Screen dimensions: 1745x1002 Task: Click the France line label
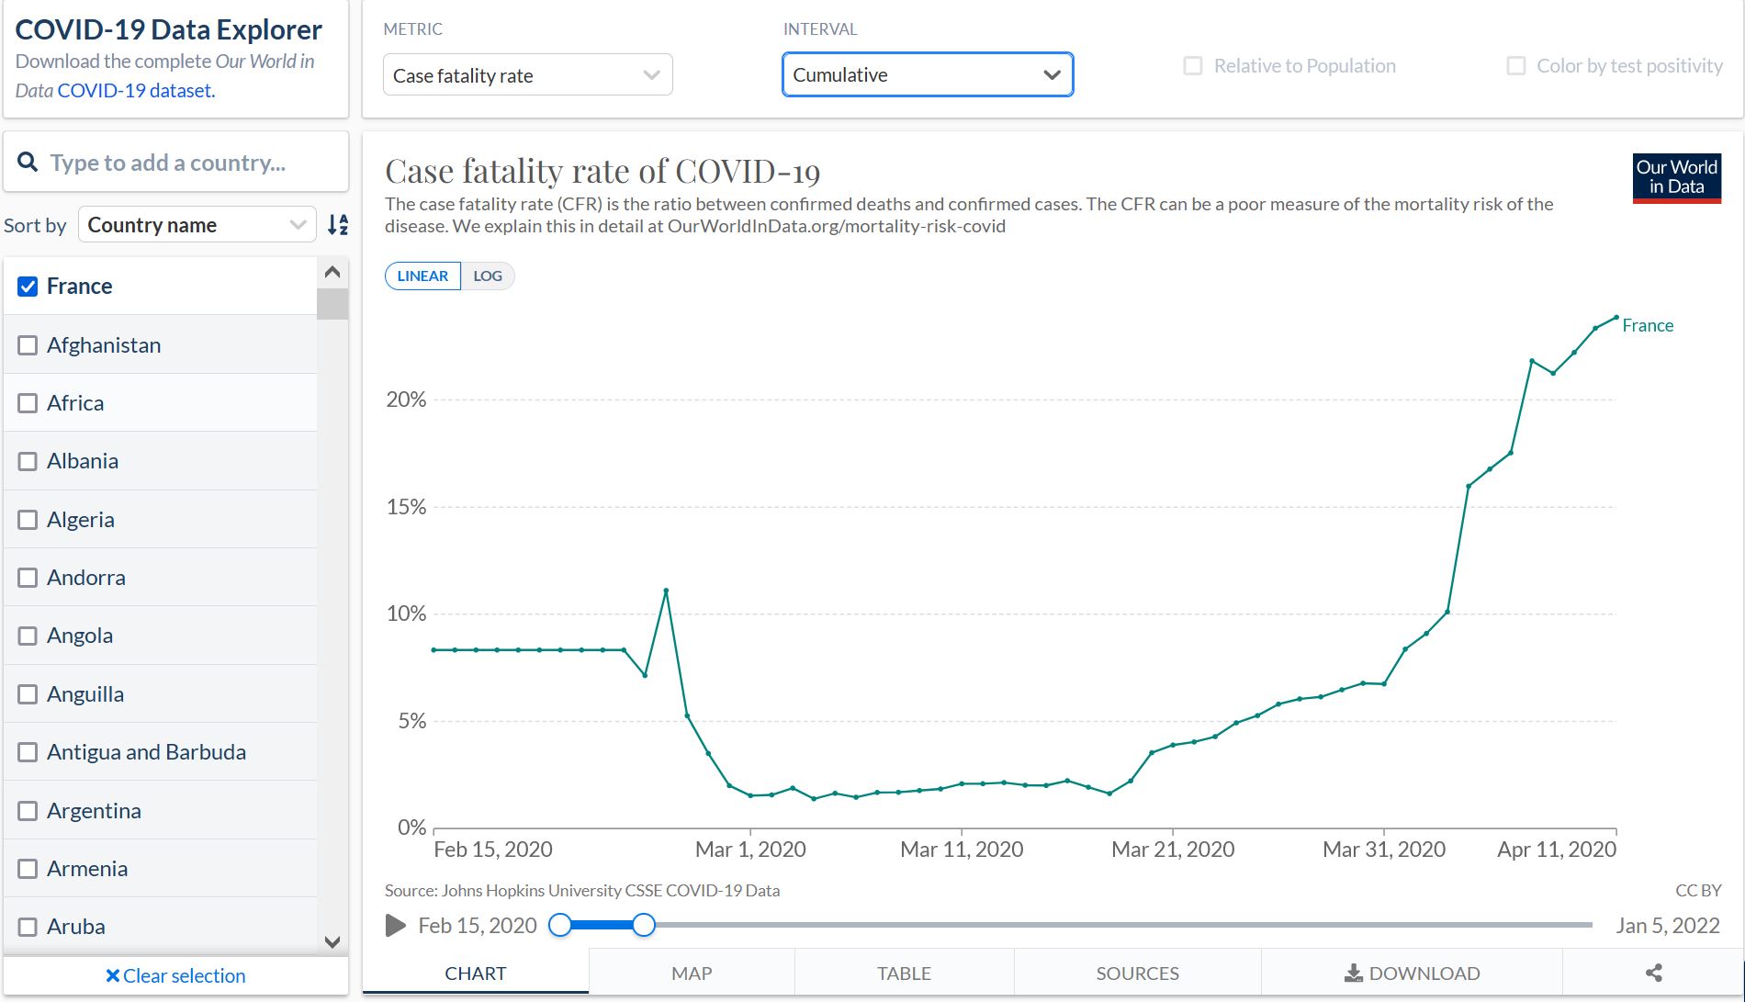click(1648, 325)
